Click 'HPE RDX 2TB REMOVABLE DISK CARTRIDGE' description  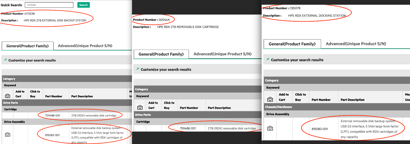point(188,27)
